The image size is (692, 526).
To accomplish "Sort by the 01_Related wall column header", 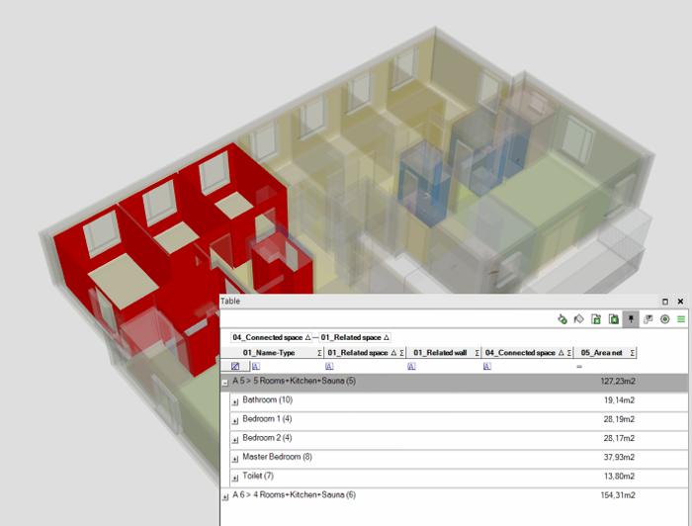I will tap(440, 353).
